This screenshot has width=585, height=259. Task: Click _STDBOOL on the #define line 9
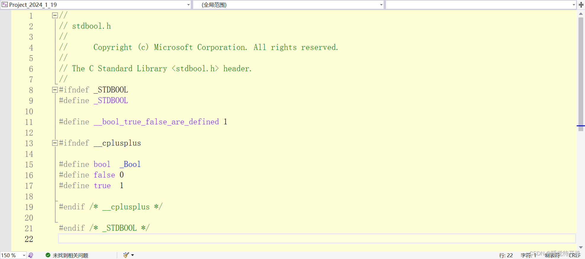(111, 100)
